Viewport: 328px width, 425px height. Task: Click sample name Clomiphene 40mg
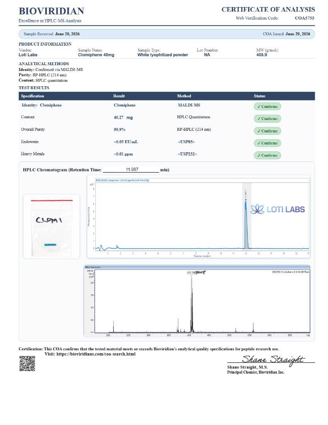[96, 55]
